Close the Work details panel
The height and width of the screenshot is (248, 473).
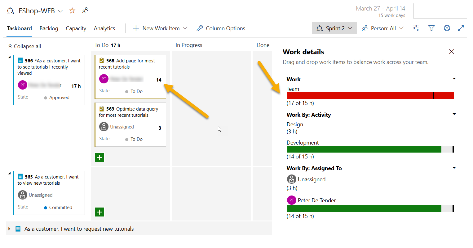click(x=452, y=52)
